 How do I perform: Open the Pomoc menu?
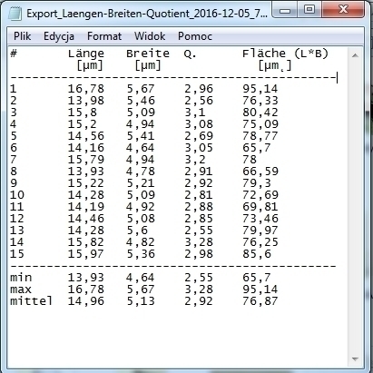pos(195,36)
